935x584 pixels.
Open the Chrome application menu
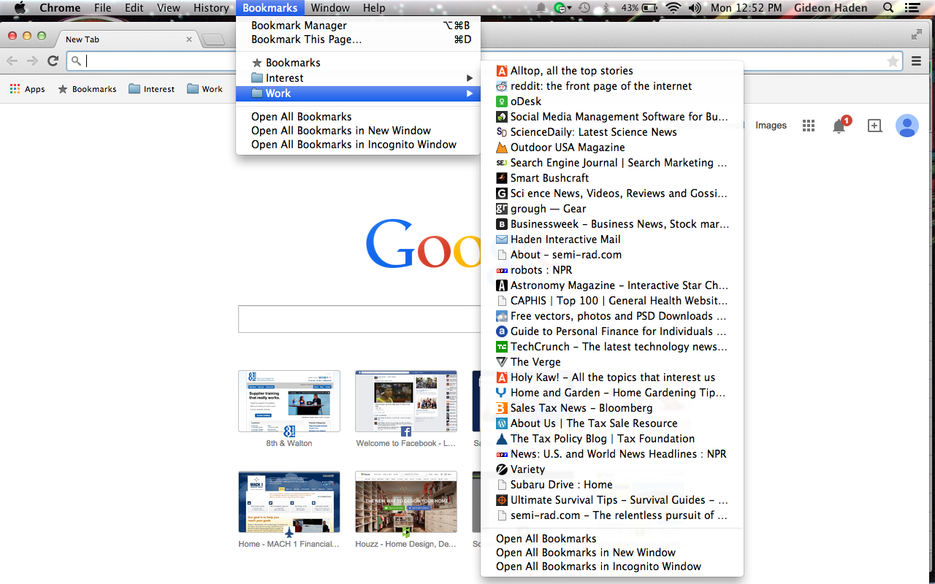pos(60,8)
